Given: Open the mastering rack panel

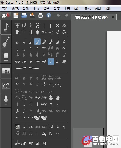Looking at the screenshot, I should click(6, 71).
